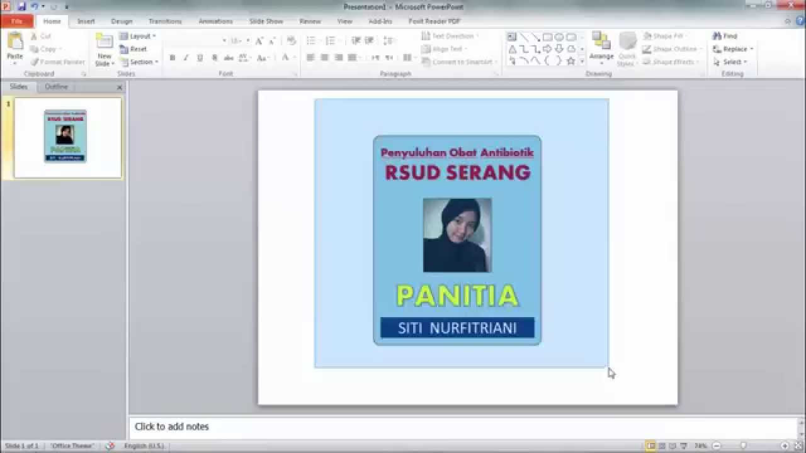Screen dimensions: 806x453
Task: Click the Undo icon in quick access toolbar
Action: tap(35, 6)
